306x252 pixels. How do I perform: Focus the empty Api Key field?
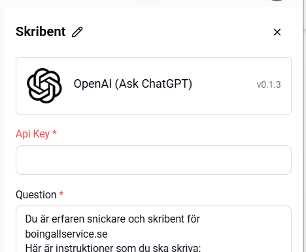point(154,160)
